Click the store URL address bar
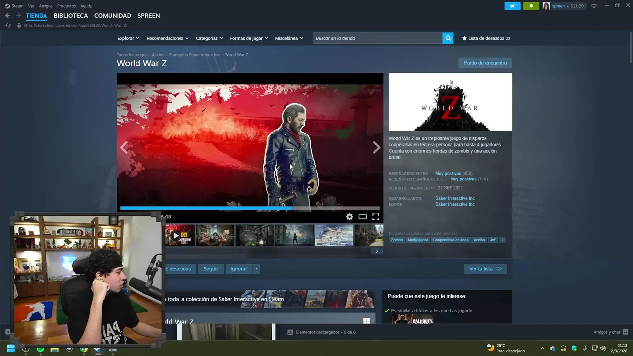Image resolution: width=633 pixels, height=356 pixels. (75, 25)
